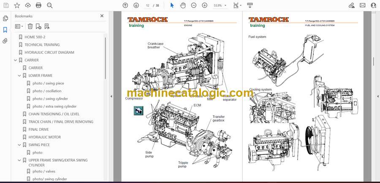Viewport: 380px width, 183px height.
Task: Expand the right tools pane arrow
Action: [378, 96]
